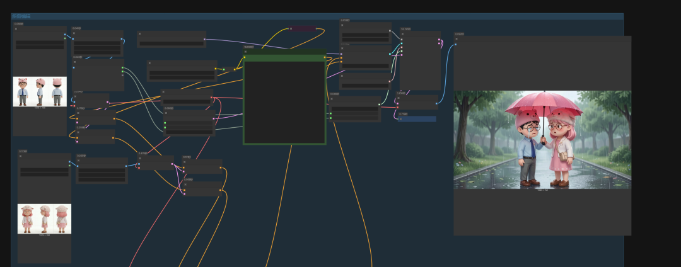Click blue output port of boy image node
Image resolution: width=681 pixels, height=267 pixels.
(x=65, y=36)
